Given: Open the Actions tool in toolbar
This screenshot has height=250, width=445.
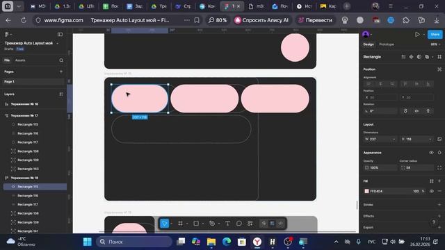Looking at the screenshot, I should [250, 224].
